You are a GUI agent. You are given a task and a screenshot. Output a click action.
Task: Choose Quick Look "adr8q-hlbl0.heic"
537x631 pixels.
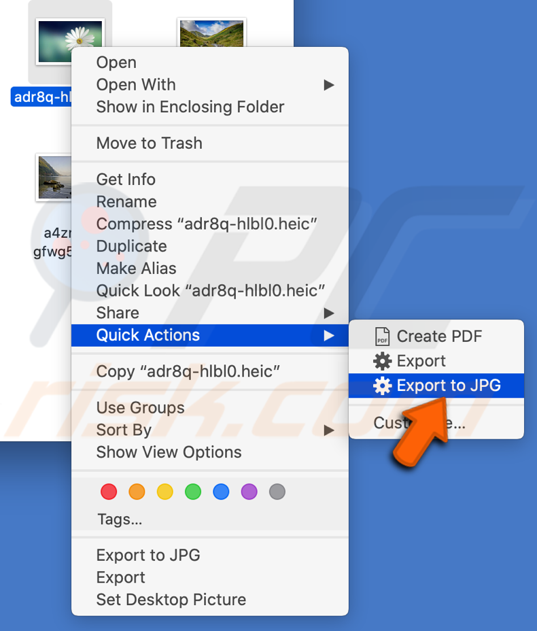(x=210, y=290)
